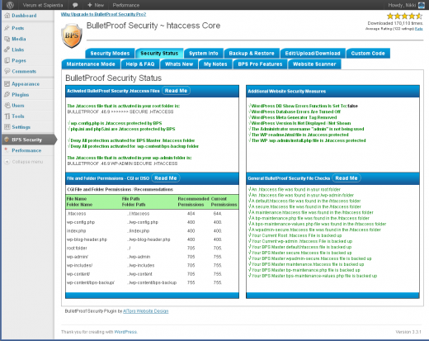Click the plus New icon in admin bar

[90, 5]
